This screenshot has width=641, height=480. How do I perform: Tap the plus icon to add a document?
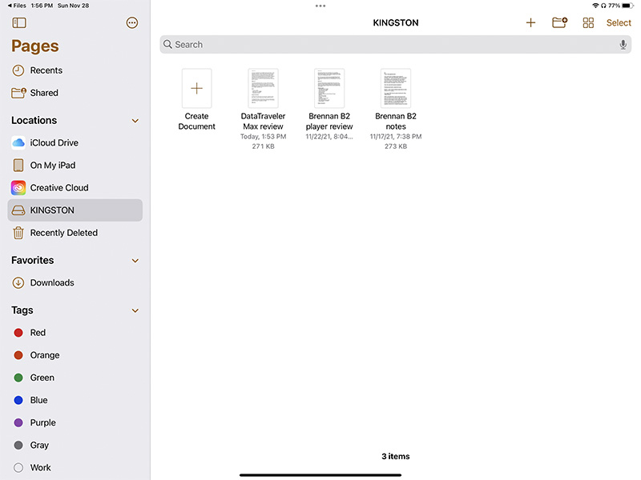click(x=530, y=23)
